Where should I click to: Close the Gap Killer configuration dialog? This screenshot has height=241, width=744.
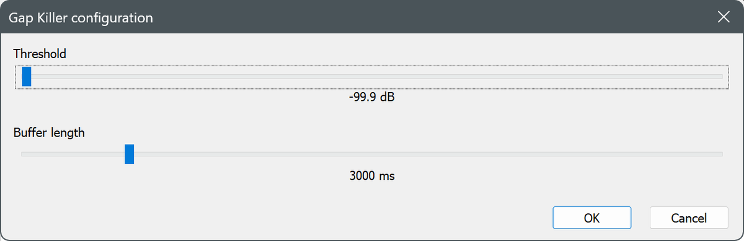click(x=723, y=17)
